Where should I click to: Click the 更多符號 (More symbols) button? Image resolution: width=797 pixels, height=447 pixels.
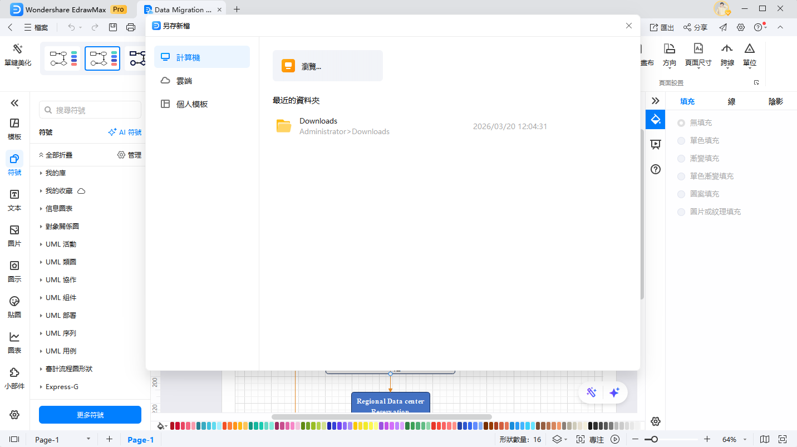90,415
